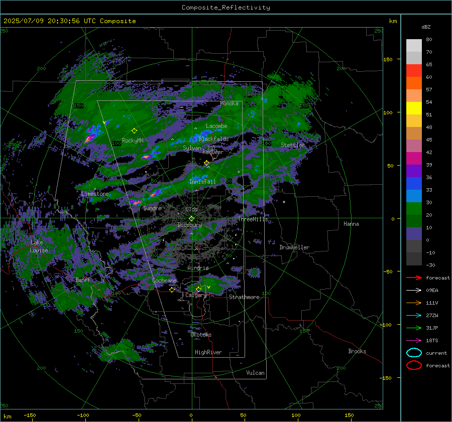Select the topmost light gray legend swatch
The height and width of the screenshot is (422, 452).
tap(414, 46)
